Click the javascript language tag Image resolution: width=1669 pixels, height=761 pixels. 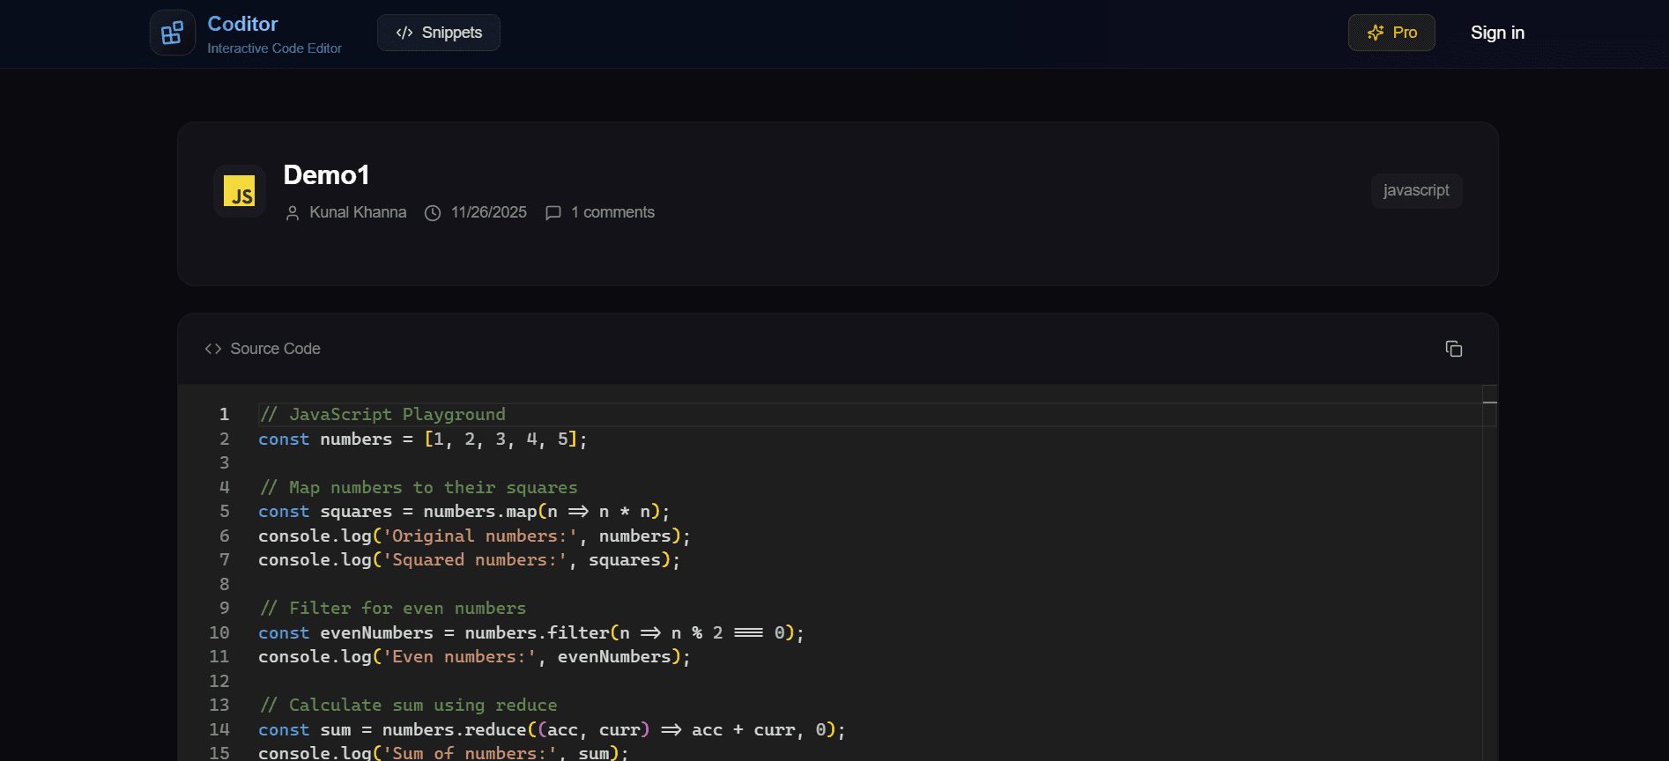coord(1416,190)
